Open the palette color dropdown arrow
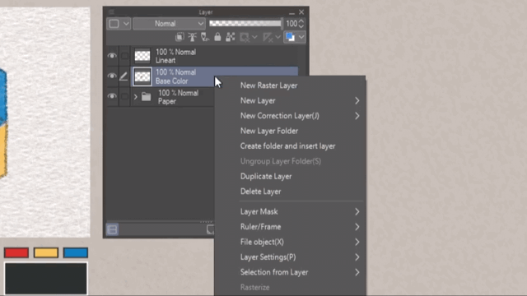The height and width of the screenshot is (296, 527). pyautogui.click(x=126, y=24)
